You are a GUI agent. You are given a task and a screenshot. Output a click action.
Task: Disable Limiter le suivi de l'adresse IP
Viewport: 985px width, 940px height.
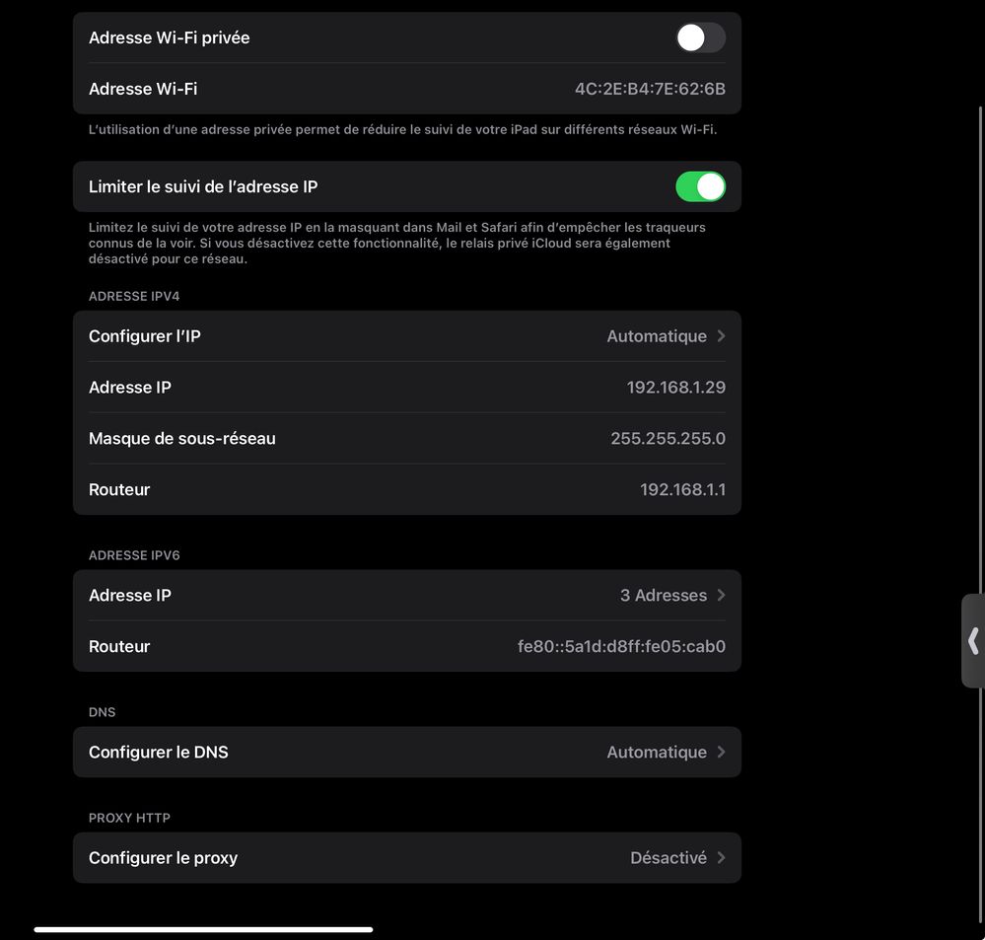click(700, 186)
